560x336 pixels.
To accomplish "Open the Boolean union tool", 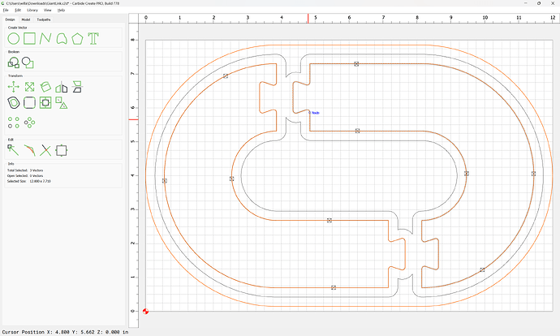I will click(14, 62).
